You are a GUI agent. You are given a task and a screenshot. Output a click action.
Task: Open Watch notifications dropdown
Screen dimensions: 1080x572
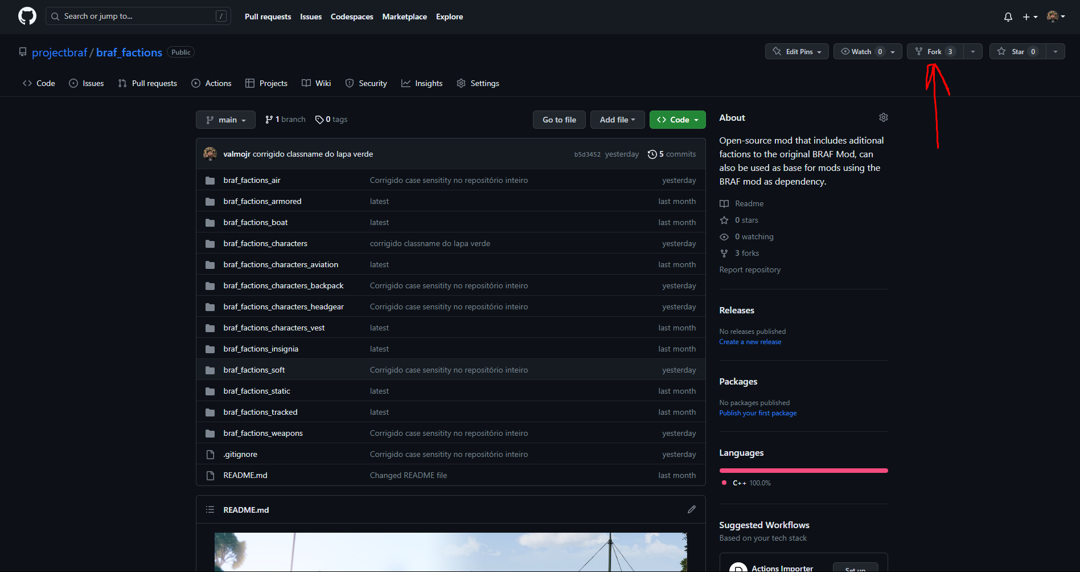point(868,51)
